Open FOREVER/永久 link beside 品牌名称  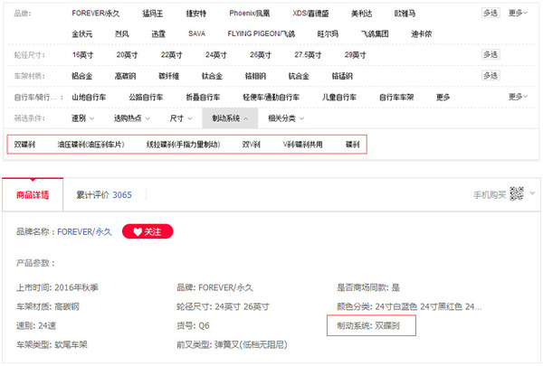pyautogui.click(x=84, y=231)
